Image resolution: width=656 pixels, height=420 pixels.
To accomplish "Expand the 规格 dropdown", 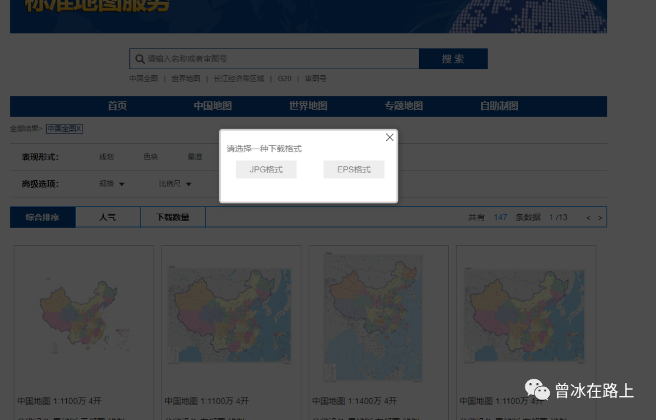I will (112, 183).
